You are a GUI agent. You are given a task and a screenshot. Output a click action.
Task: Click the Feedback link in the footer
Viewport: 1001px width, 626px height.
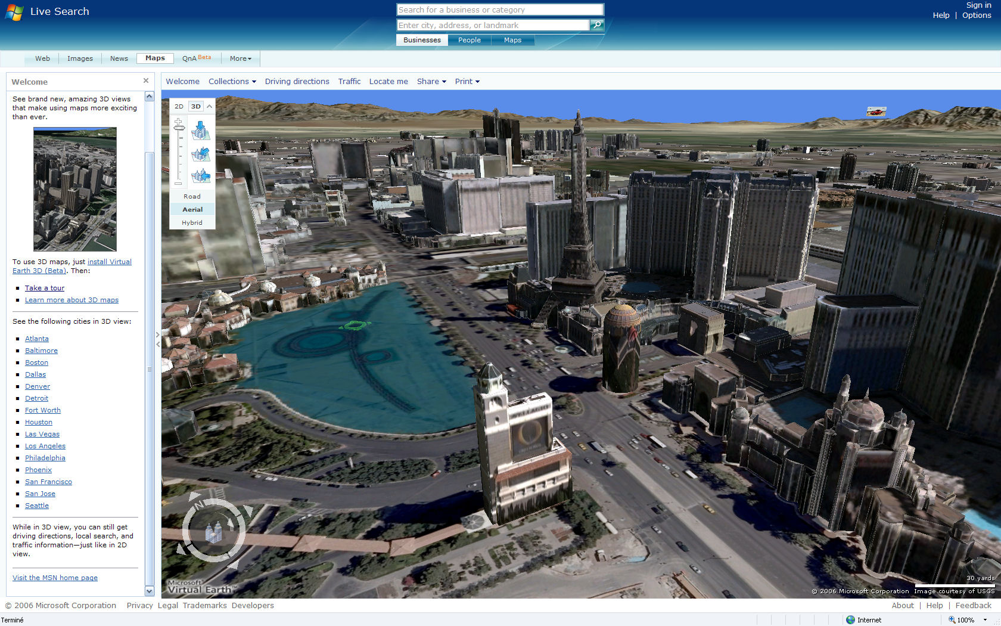tap(974, 605)
